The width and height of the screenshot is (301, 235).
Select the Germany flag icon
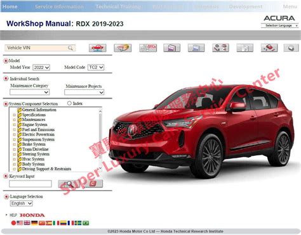[x=34, y=223]
